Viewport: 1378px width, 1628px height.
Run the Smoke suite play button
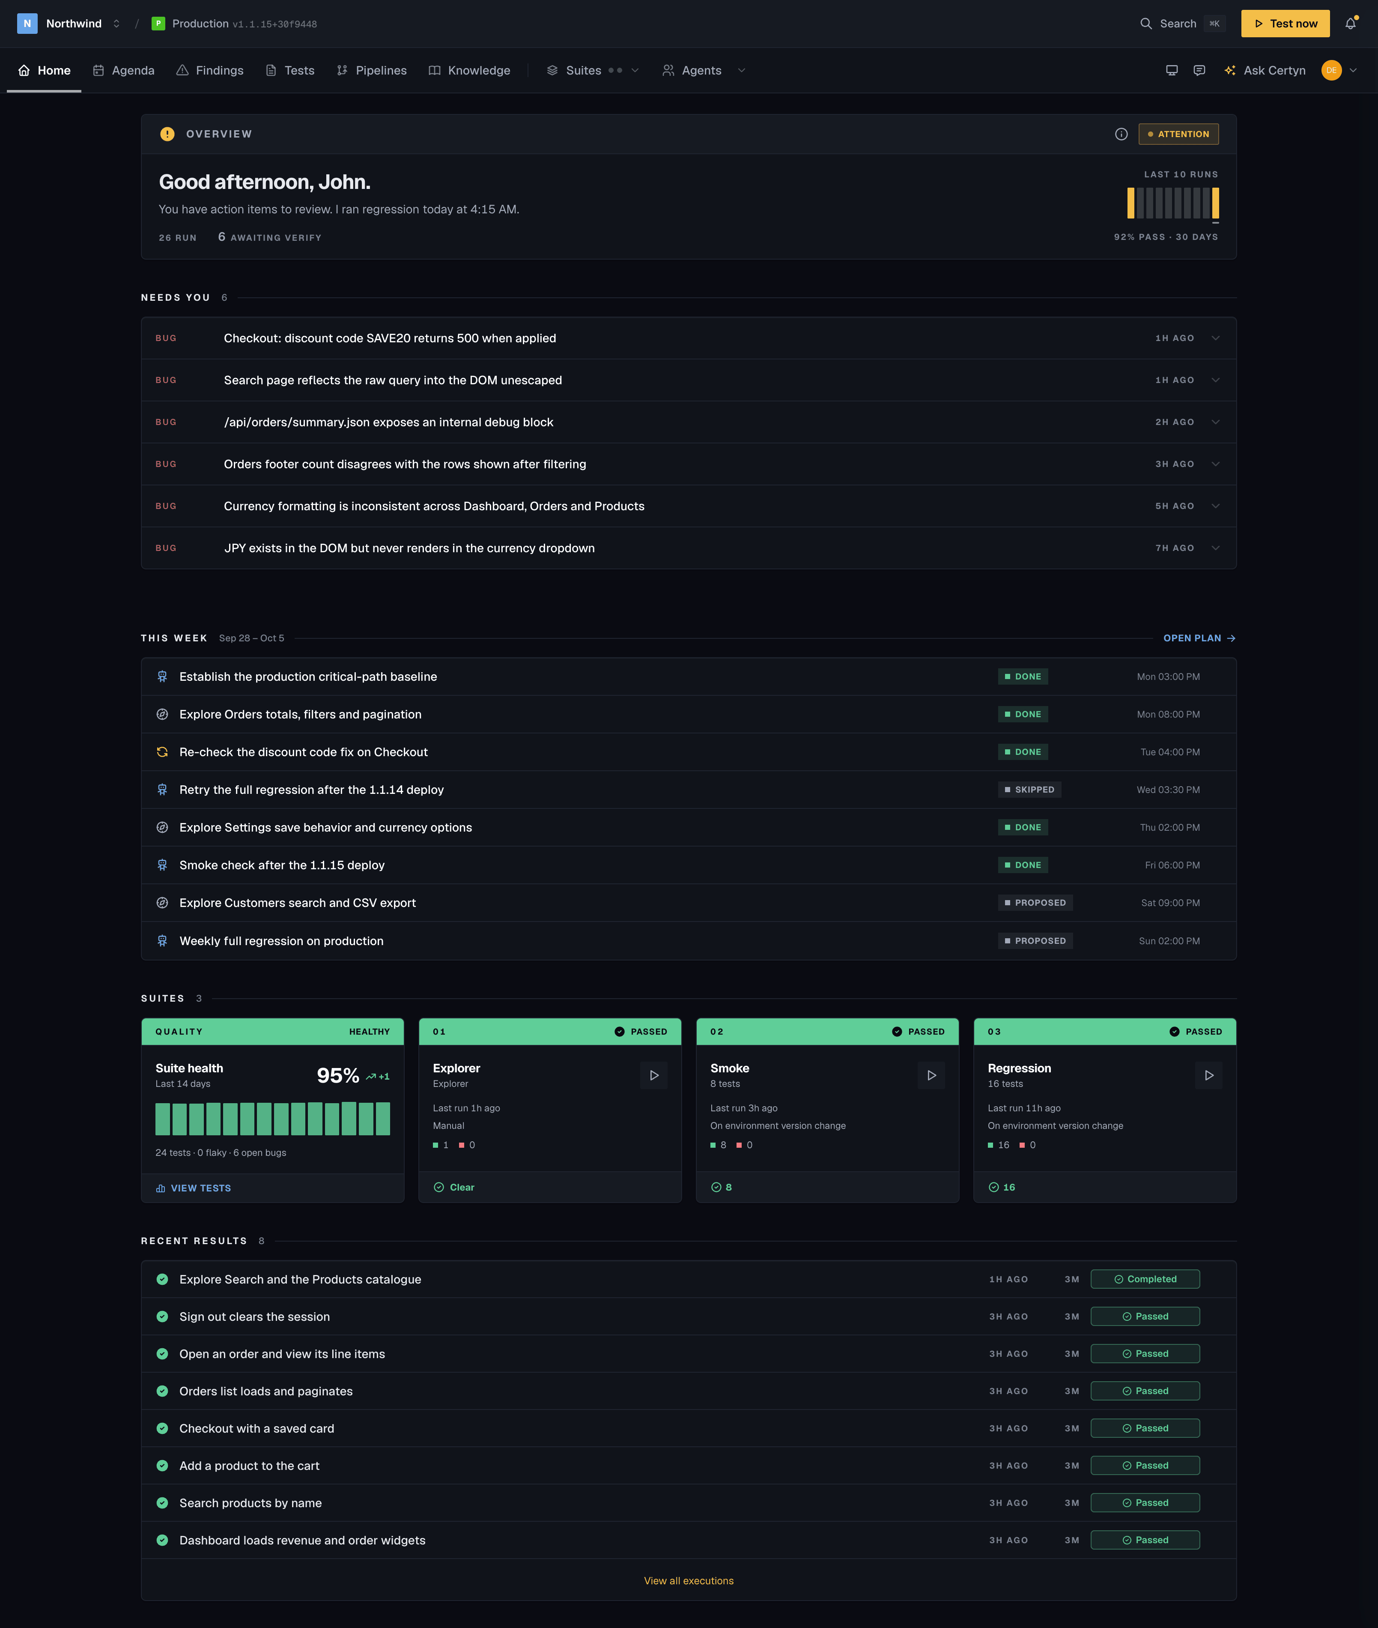point(931,1075)
